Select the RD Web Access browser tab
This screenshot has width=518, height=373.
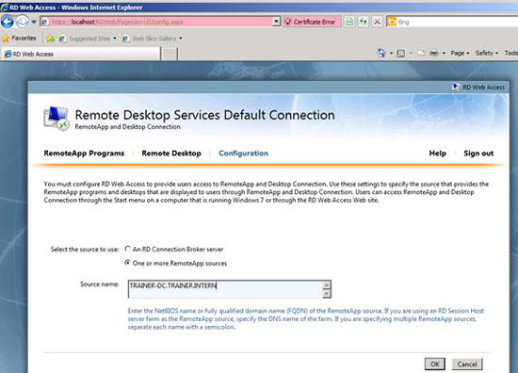[x=81, y=54]
